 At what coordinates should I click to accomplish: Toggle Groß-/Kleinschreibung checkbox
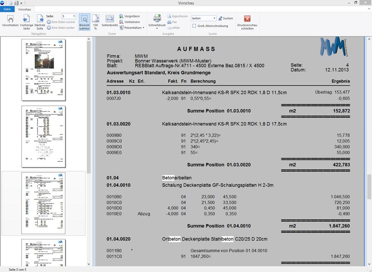pyautogui.click(x=194, y=26)
